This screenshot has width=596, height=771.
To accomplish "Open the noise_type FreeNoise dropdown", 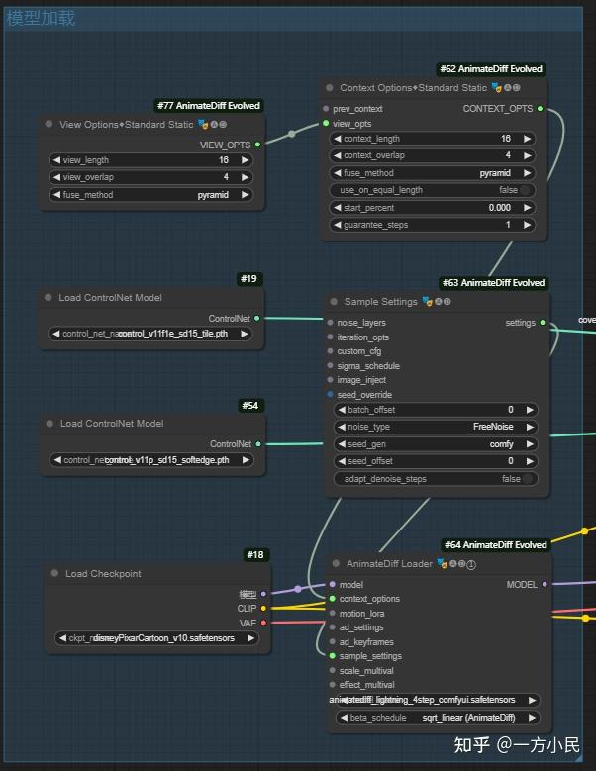I will pos(435,427).
